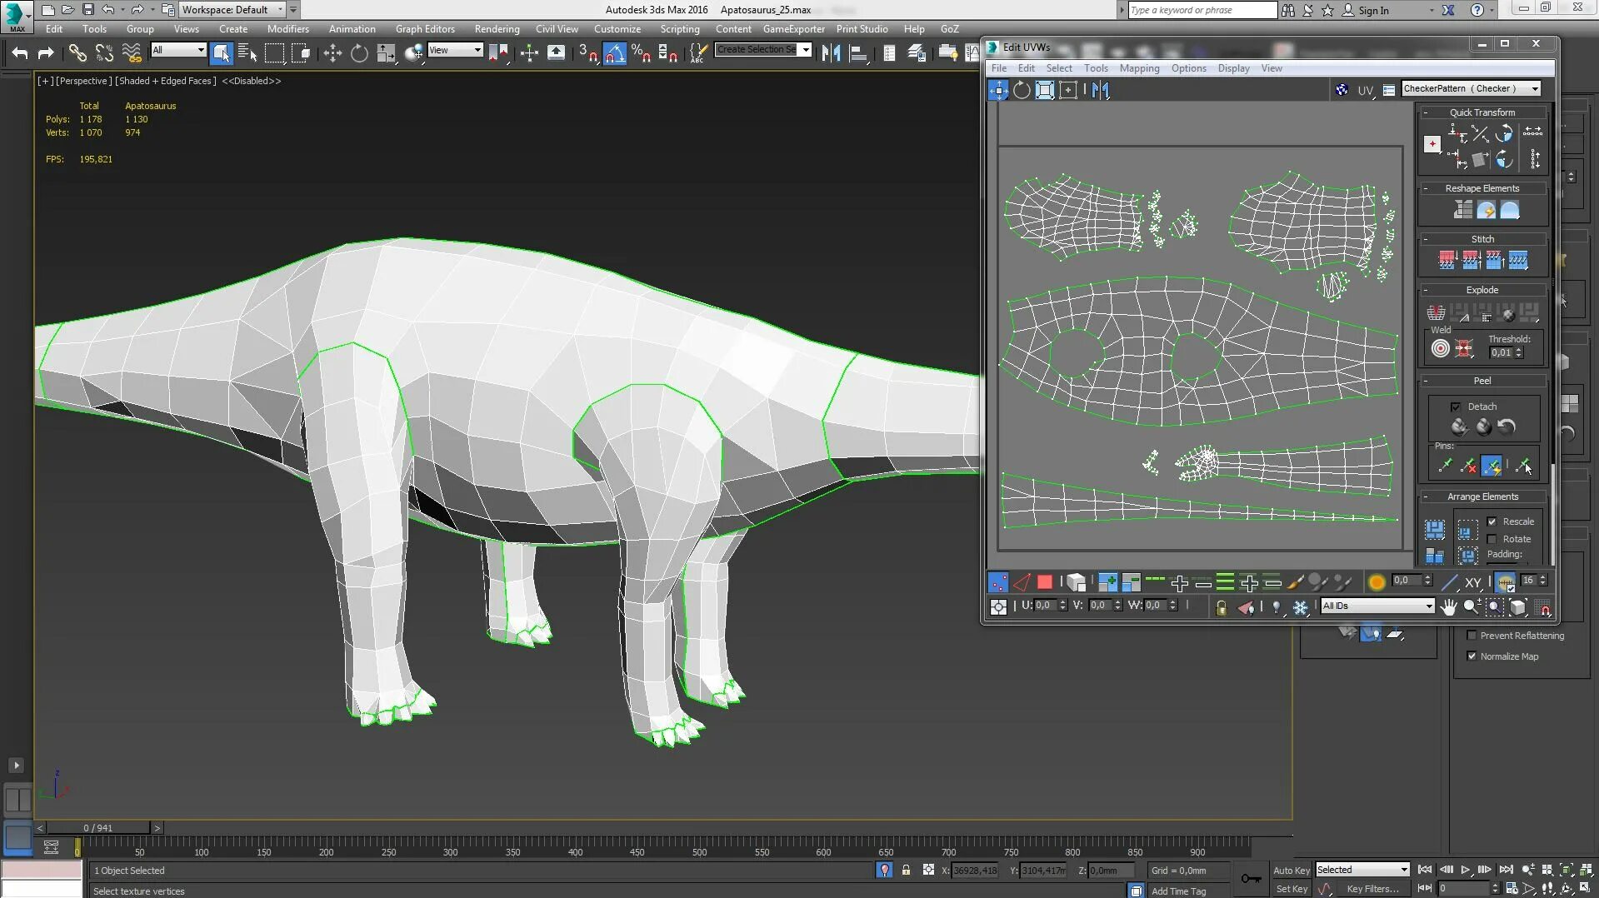Open the Mapping menu in Edit UVWs
This screenshot has width=1599, height=898.
1139,68
